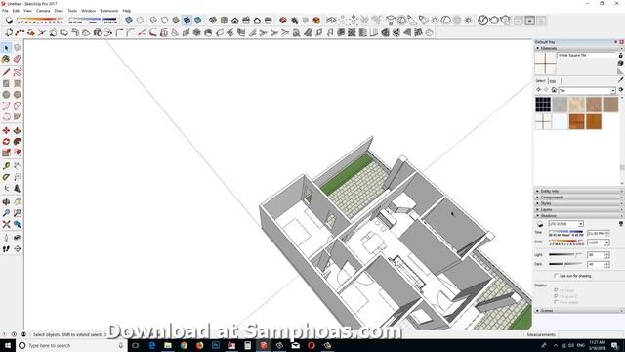Select the Follow Me tool
Image resolution: width=625 pixels, height=352 pixels.
pyautogui.click(x=18, y=142)
